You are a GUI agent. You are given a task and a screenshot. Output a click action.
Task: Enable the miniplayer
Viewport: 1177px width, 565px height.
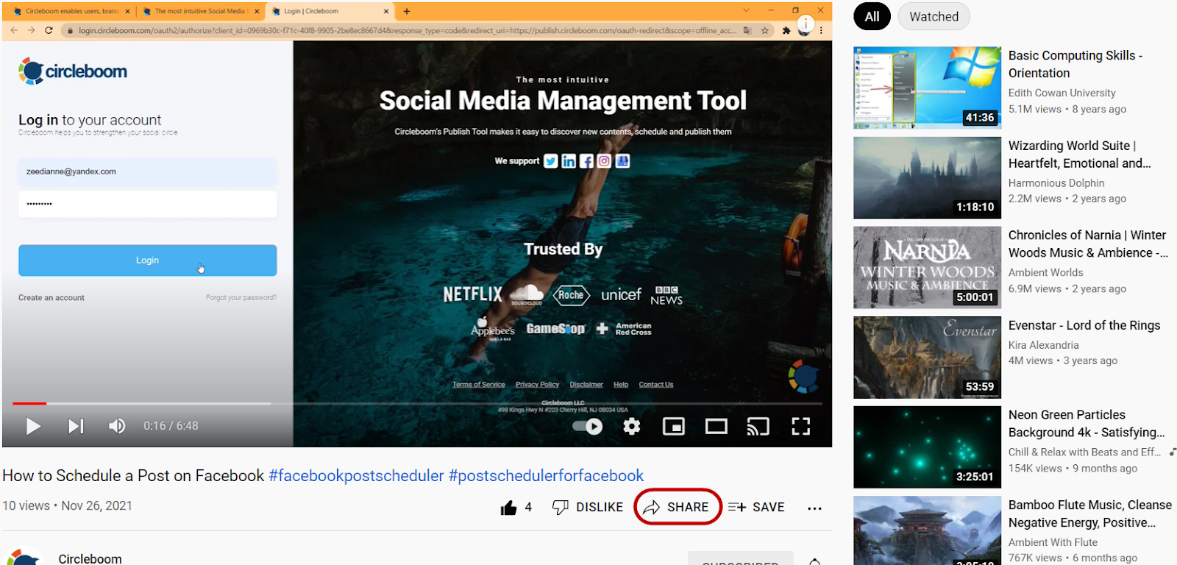[x=674, y=426]
